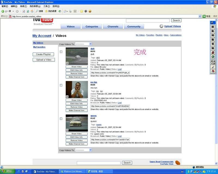Click the bottom Search button
This screenshot has height=174, width=218.
pos(127,163)
